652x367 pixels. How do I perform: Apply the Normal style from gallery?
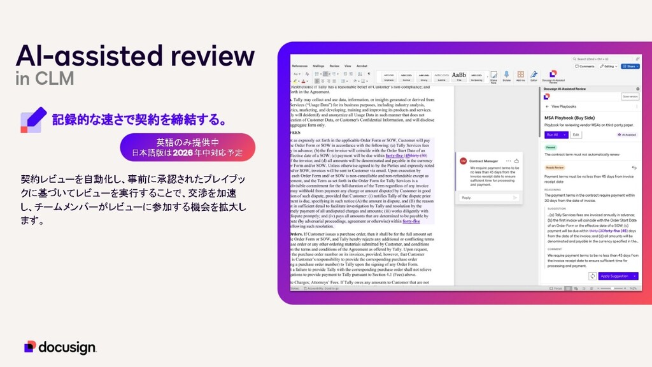tap(406, 77)
